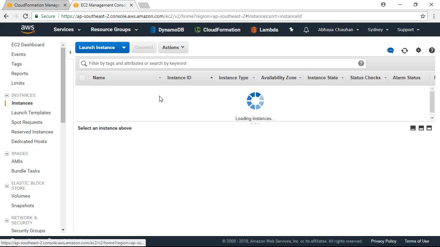This screenshot has height=247, width=440.
Task: Expand the Services menu
Action: 67,30
